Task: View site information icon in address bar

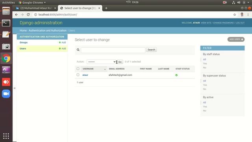Action: pyautogui.click(x=35, y=15)
